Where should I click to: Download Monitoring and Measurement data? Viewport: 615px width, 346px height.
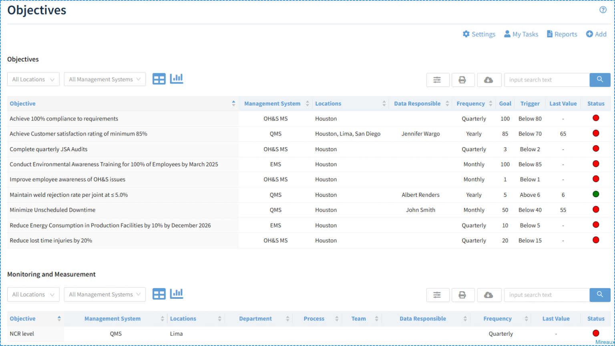pos(488,295)
